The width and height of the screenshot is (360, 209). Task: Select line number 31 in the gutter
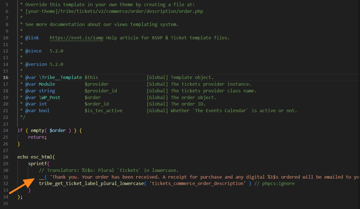point(6,177)
